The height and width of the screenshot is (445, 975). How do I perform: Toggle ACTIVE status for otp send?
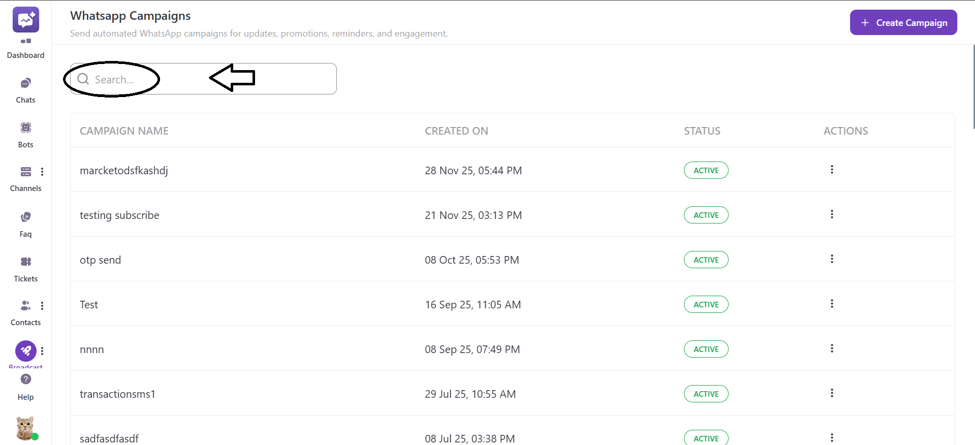coord(706,260)
